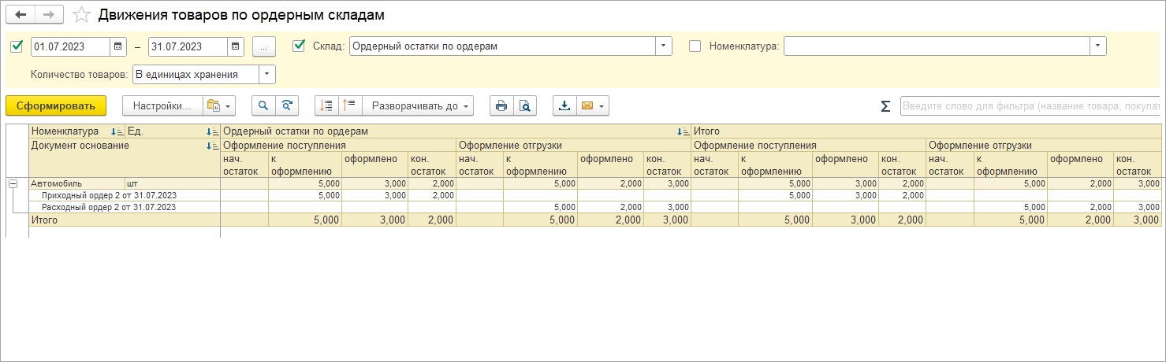Open calendar for start date 01.07.2023
The height and width of the screenshot is (362, 1166).
pos(118,46)
